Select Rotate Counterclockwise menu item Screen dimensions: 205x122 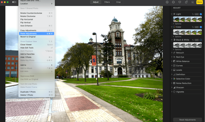tap(36, 13)
